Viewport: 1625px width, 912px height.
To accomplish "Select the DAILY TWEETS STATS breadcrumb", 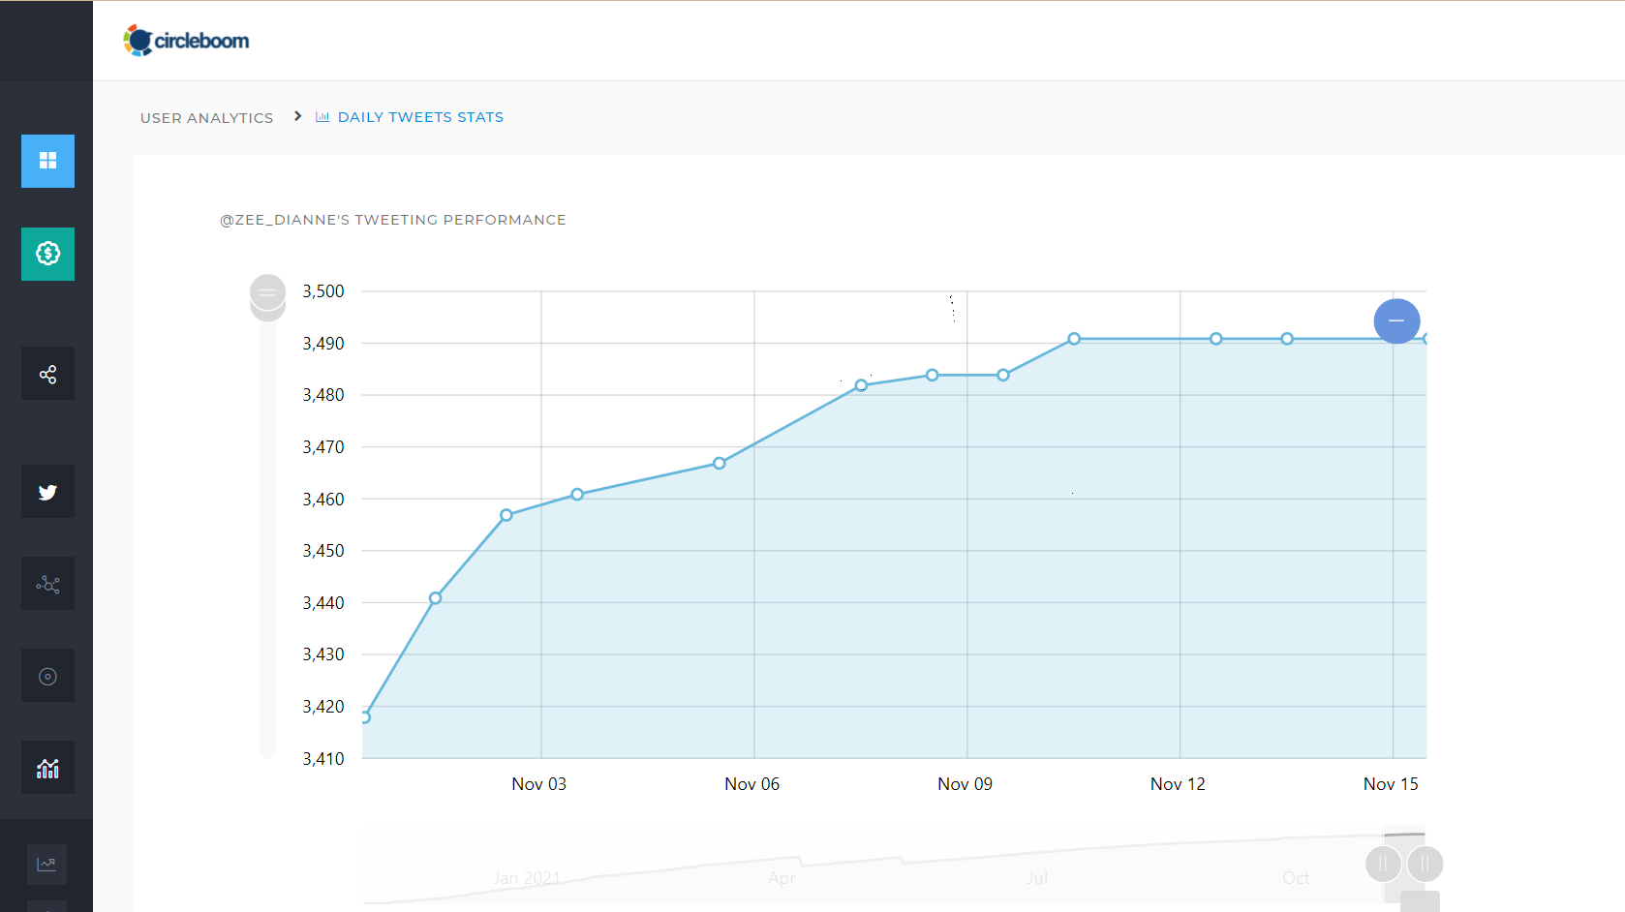I will point(421,116).
